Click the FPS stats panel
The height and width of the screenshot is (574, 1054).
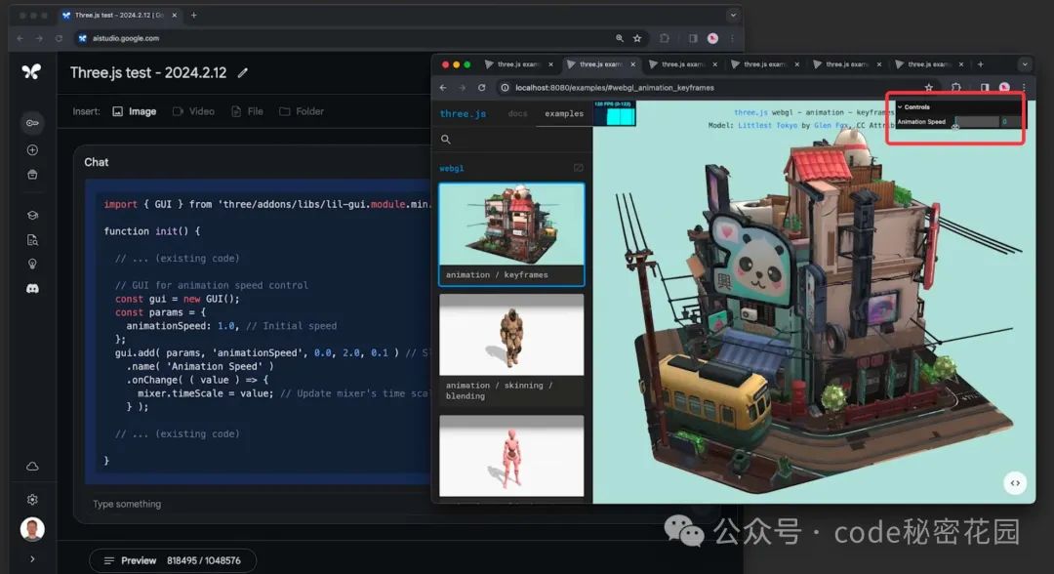click(615, 113)
